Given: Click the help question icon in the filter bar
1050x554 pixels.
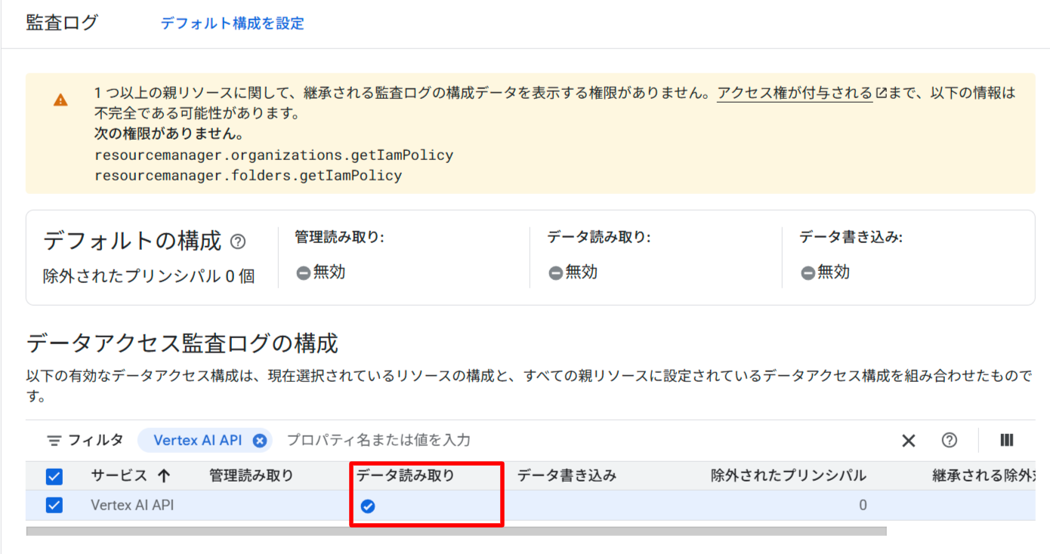Looking at the screenshot, I should 950,440.
